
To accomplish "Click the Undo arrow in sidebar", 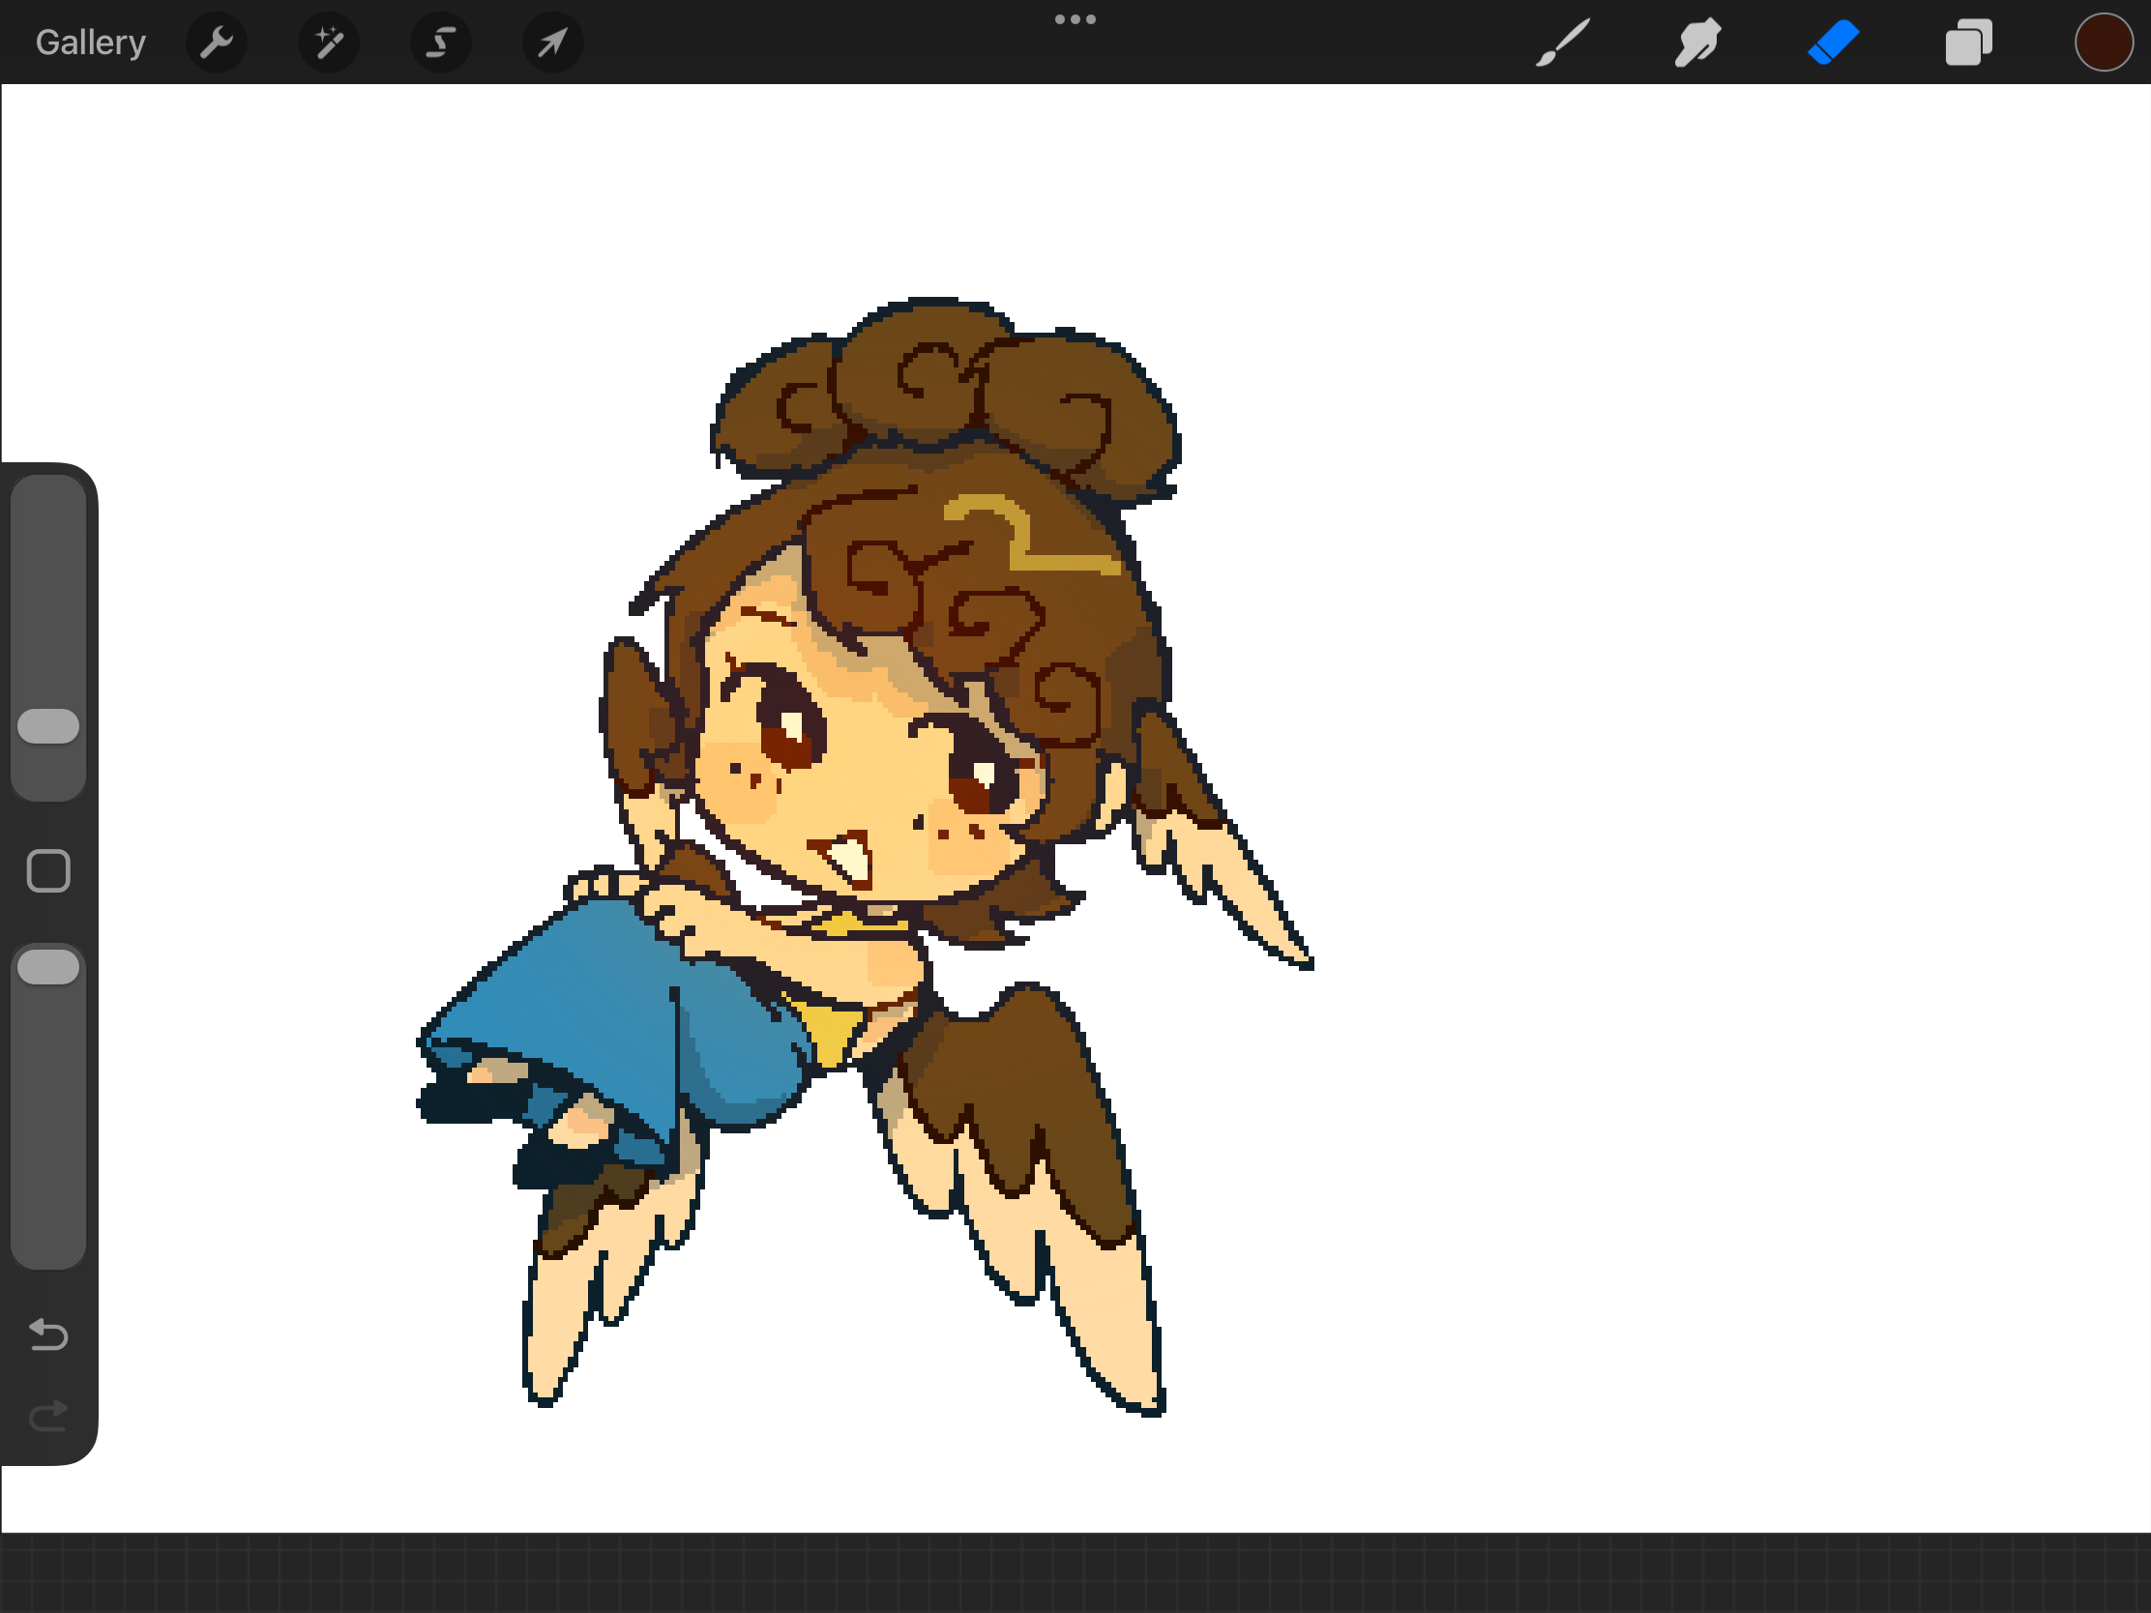I will (48, 1334).
